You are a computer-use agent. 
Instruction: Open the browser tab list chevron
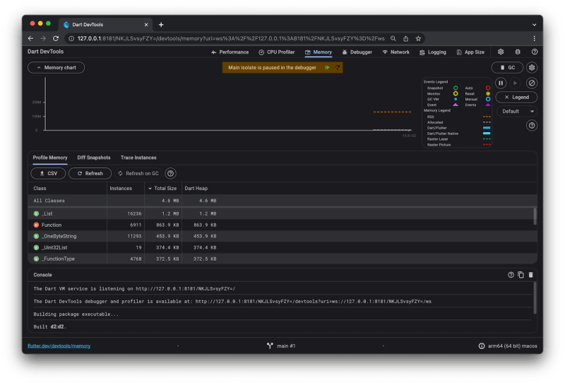coord(534,25)
